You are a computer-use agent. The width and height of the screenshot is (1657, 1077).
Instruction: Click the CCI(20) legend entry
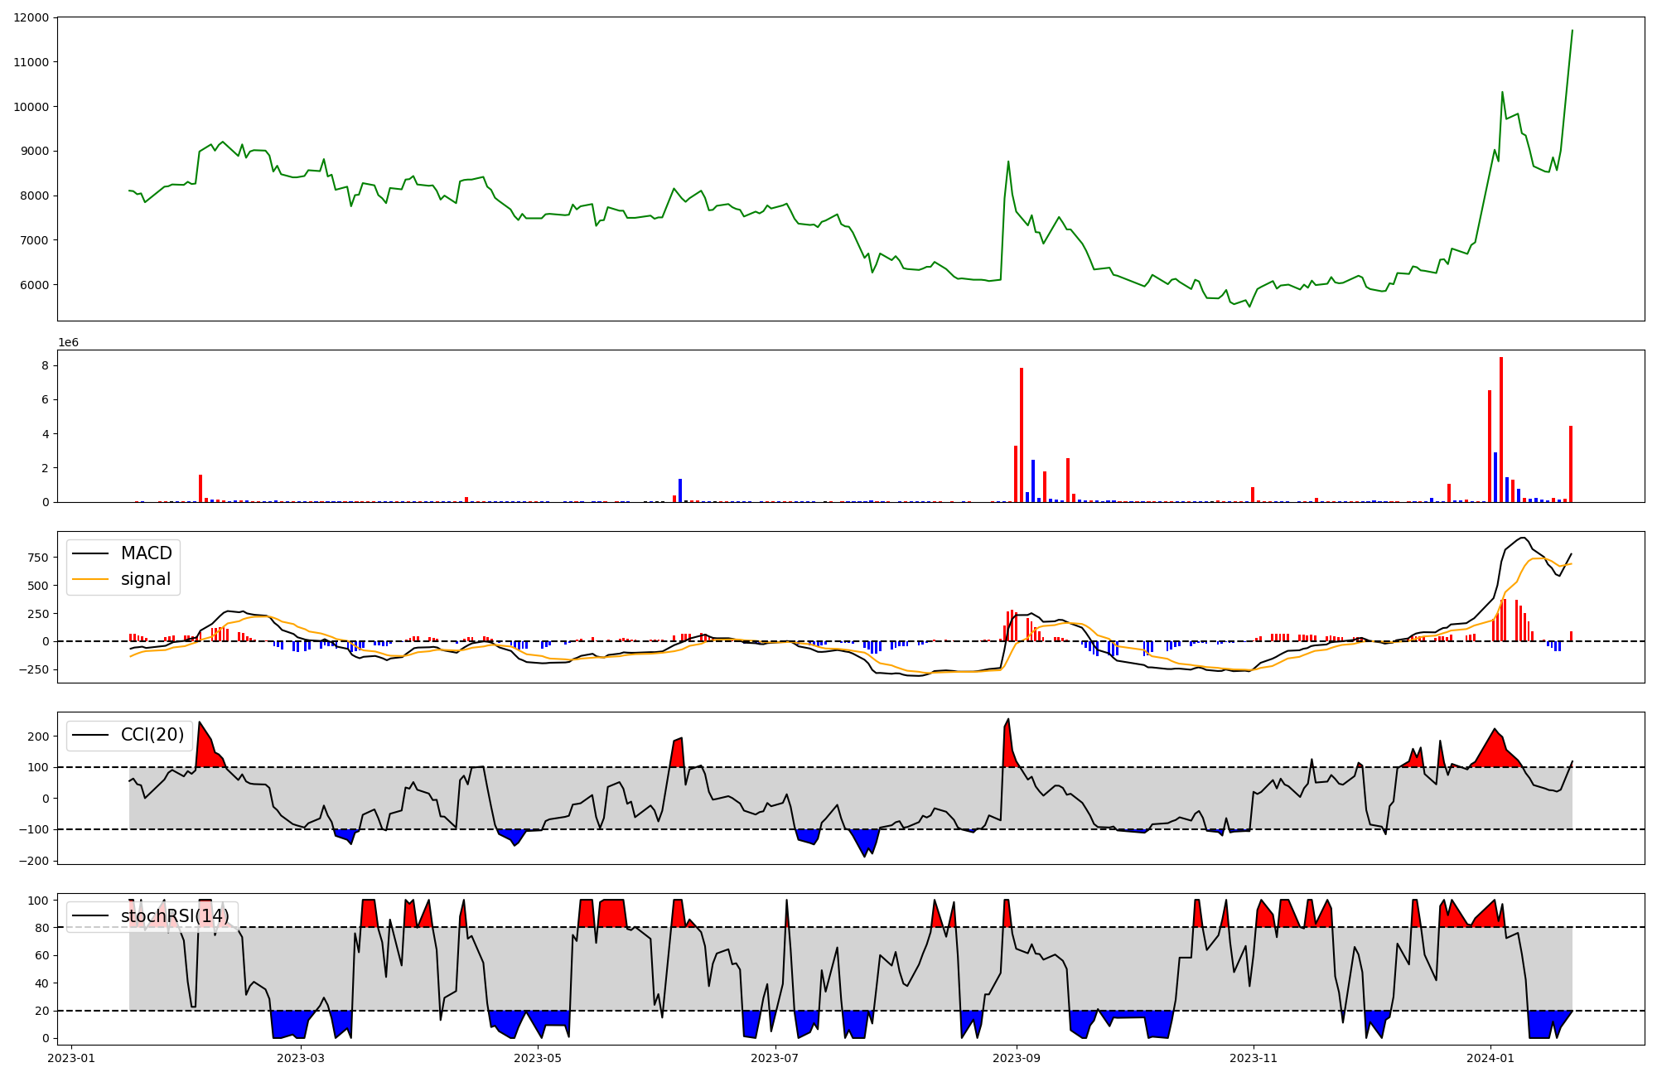click(152, 735)
